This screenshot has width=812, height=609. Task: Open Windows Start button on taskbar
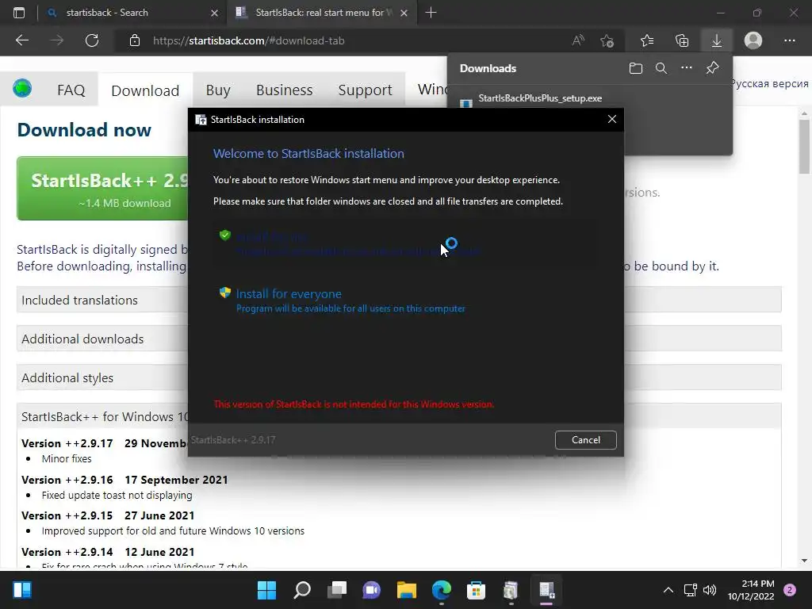[266, 590]
